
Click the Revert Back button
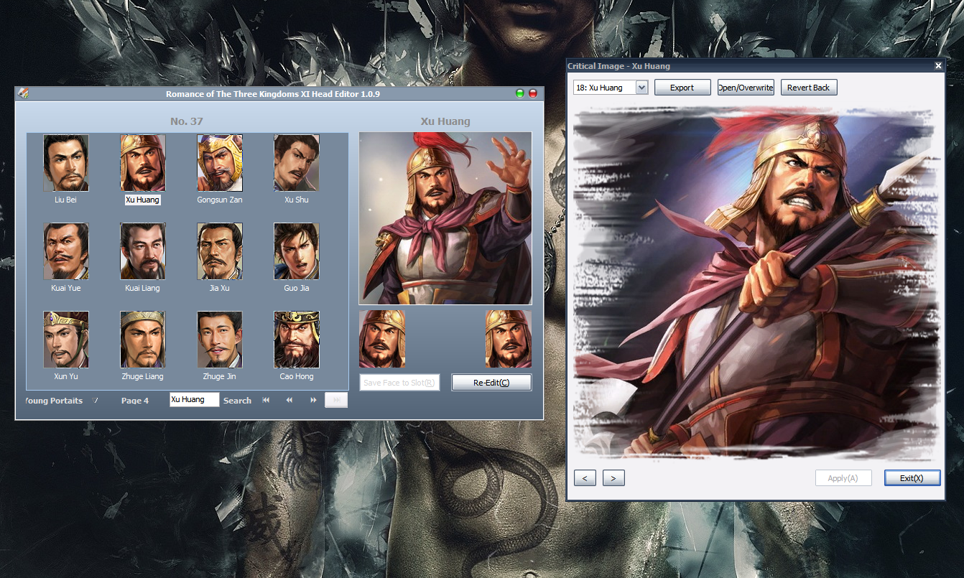(x=809, y=88)
